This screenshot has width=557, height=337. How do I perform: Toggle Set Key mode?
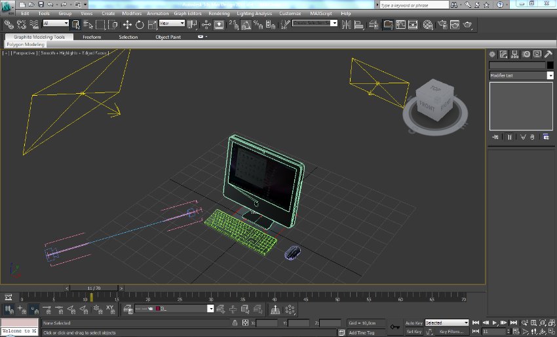coord(413,332)
